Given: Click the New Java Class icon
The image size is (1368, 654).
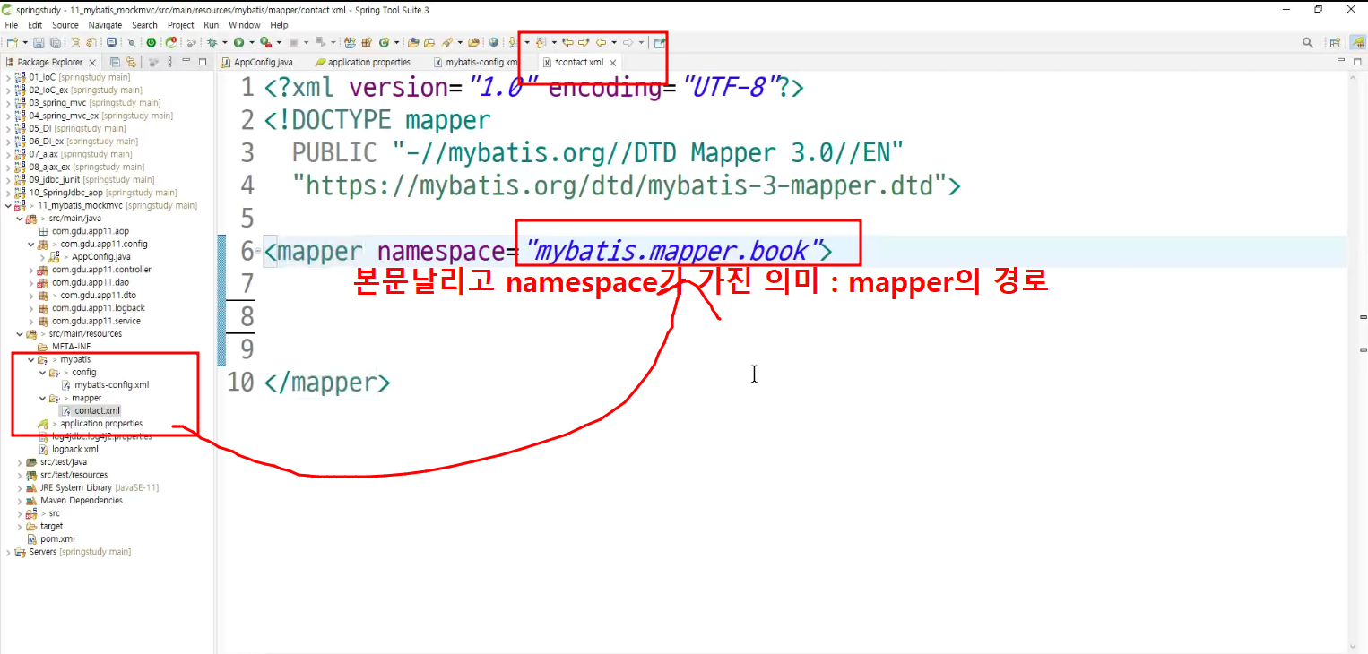Looking at the screenshot, I should [385, 42].
